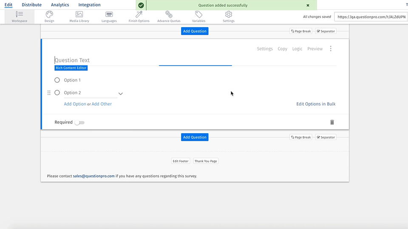Screen dimensions: 408x229
Task: Open the Media Library icon
Action: click(x=79, y=14)
